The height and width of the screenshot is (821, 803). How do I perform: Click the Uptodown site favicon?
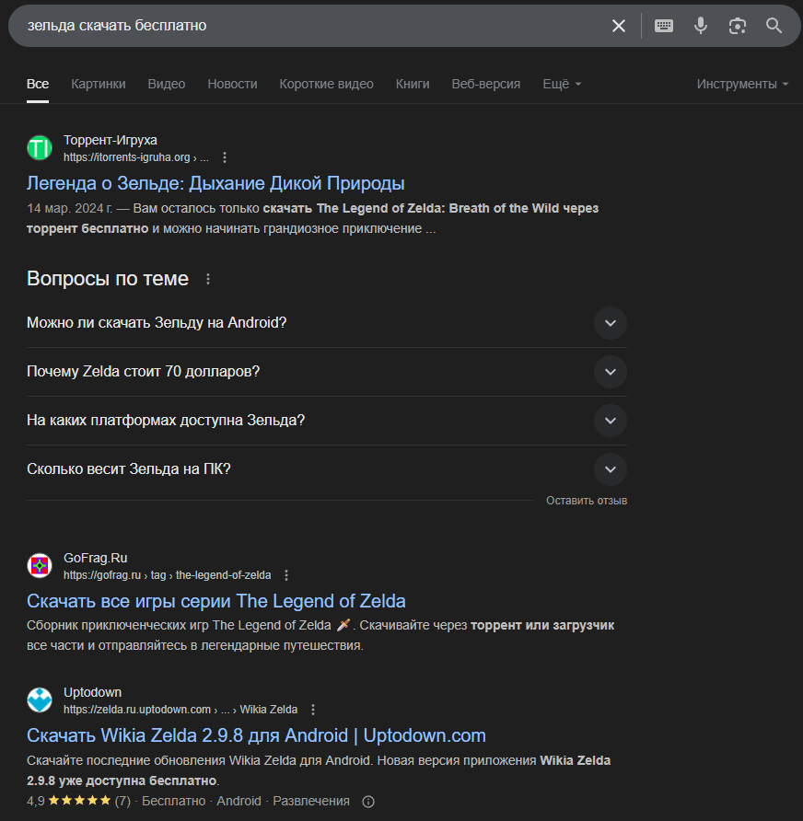click(40, 700)
